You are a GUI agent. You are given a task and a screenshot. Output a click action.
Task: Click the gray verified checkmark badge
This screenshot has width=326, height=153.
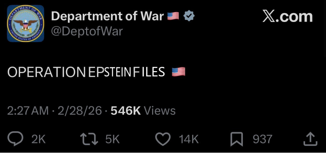coord(189,16)
